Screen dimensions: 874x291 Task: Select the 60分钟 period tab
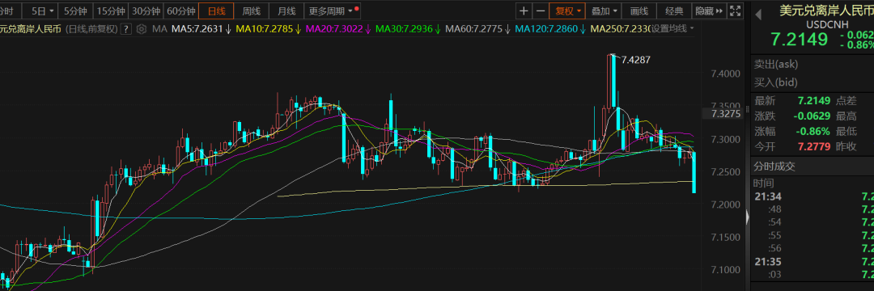pyautogui.click(x=181, y=11)
